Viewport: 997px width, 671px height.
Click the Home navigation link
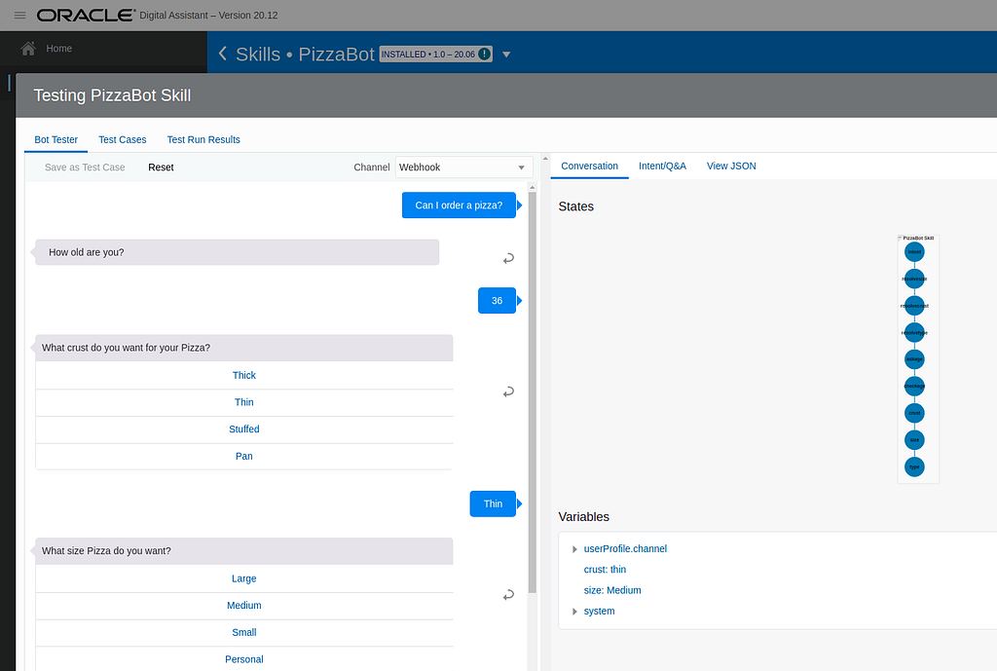(x=59, y=49)
